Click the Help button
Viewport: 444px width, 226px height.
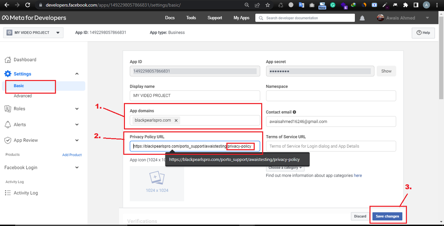point(423,33)
